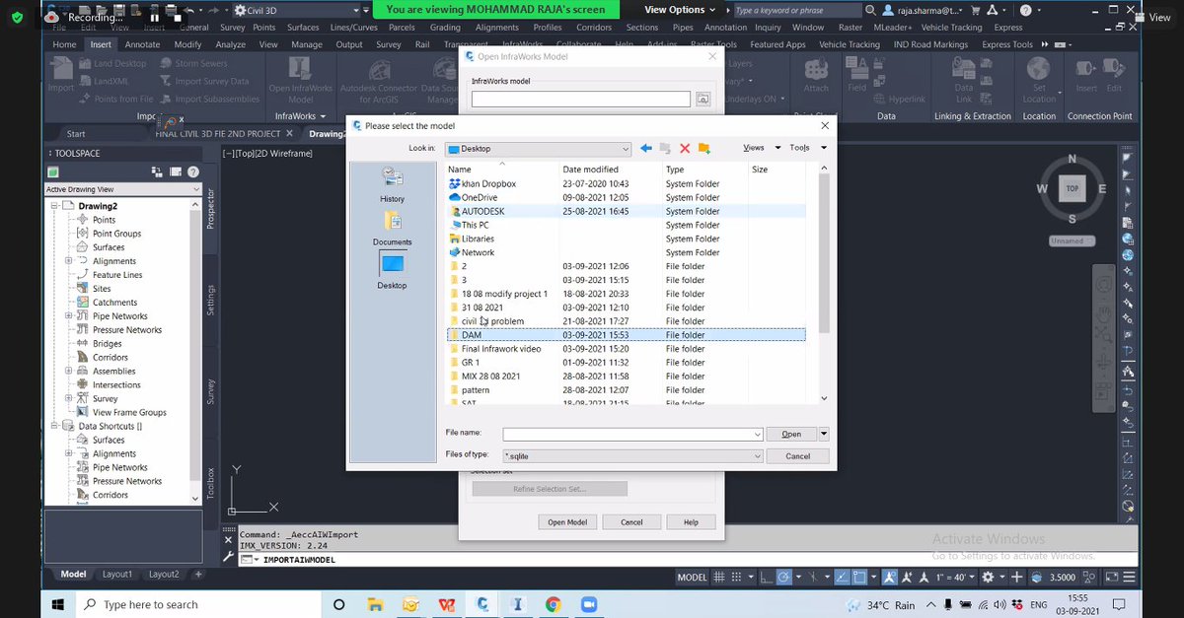Switch to the Layout1 tab
Viewport: 1184px width, 618px height.
coord(117,574)
